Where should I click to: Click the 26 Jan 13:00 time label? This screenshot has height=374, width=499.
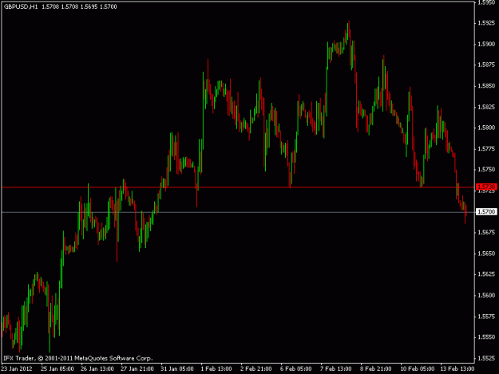click(x=97, y=368)
